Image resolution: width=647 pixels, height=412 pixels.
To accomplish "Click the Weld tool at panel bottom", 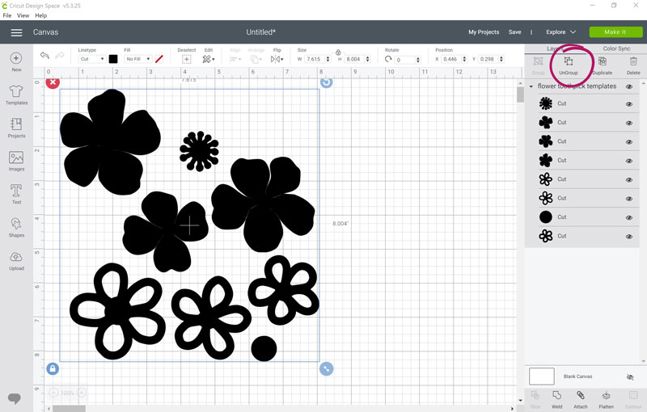I will pyautogui.click(x=556, y=399).
